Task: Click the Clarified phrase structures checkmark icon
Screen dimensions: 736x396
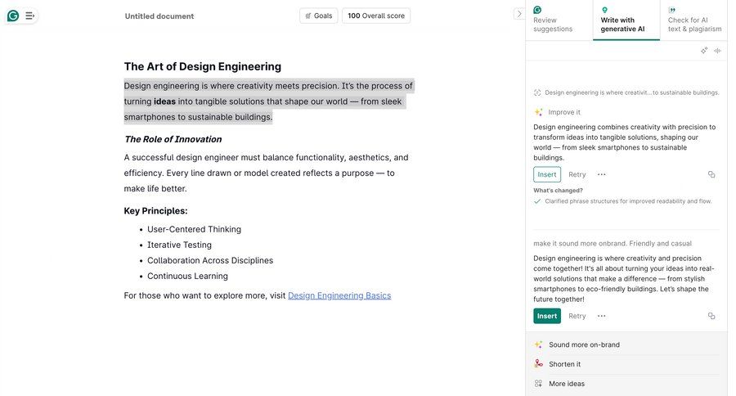Action: pos(537,201)
